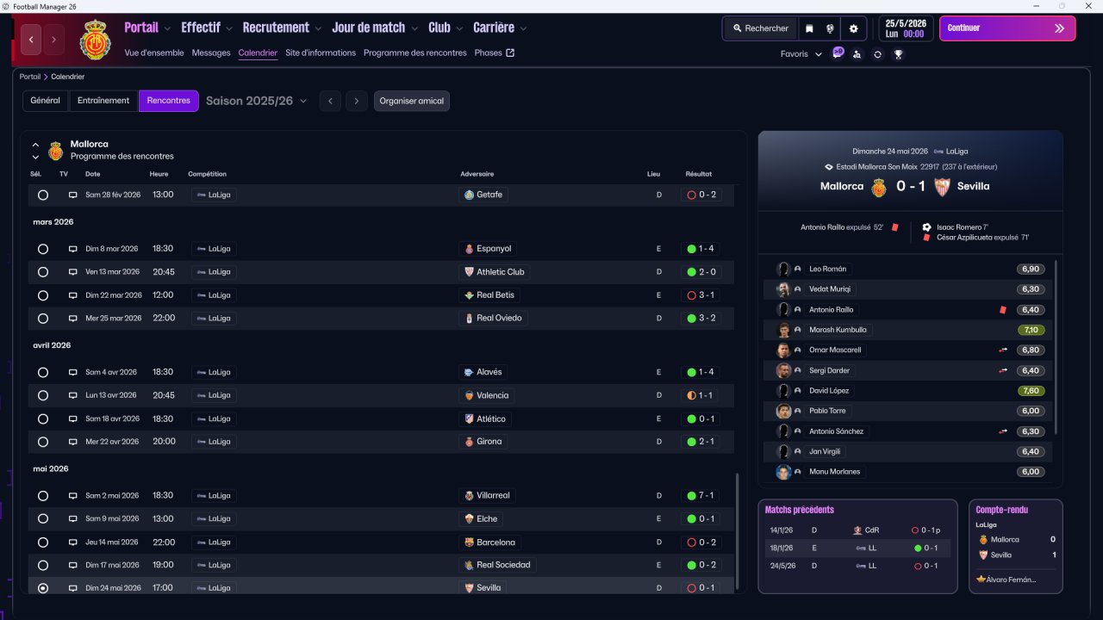The height and width of the screenshot is (620, 1103).
Task: Click the 18/1/26 row in Matchs précédents
Action: click(857, 549)
